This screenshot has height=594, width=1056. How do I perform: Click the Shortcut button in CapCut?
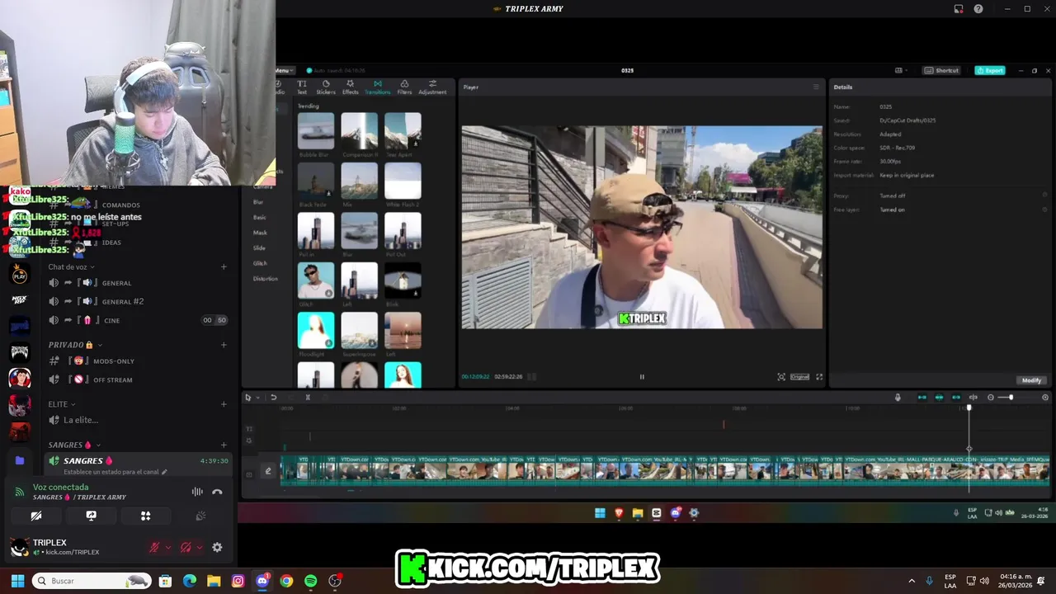[942, 70]
